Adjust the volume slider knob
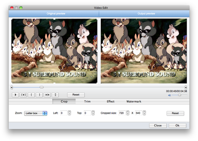The width and height of the screenshot is (198, 141). coord(179,95)
